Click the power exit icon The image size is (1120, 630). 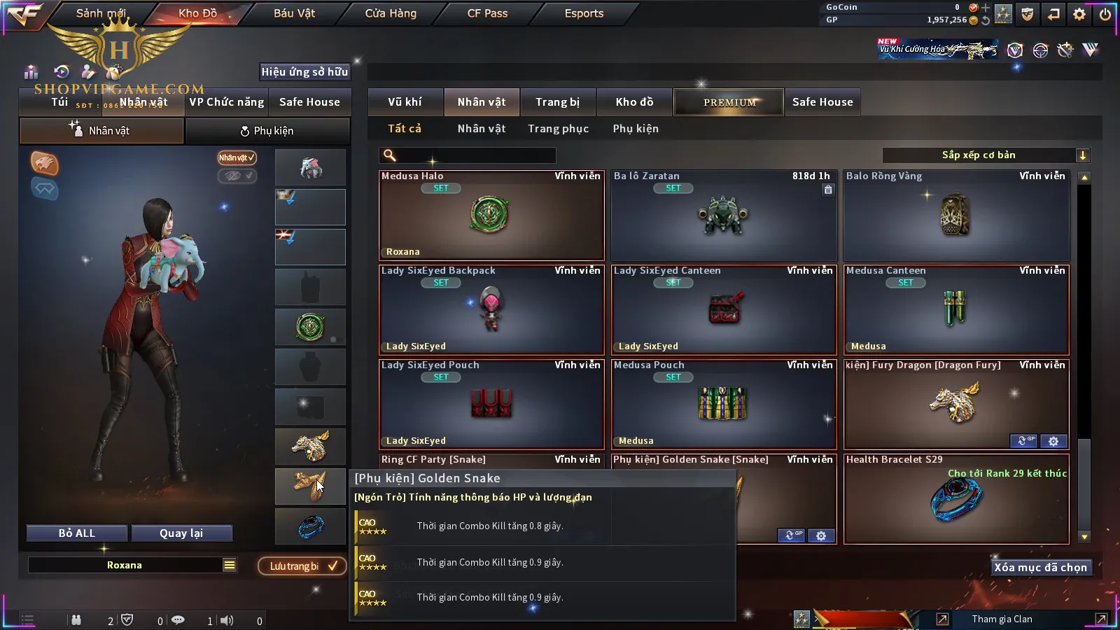tap(1105, 14)
